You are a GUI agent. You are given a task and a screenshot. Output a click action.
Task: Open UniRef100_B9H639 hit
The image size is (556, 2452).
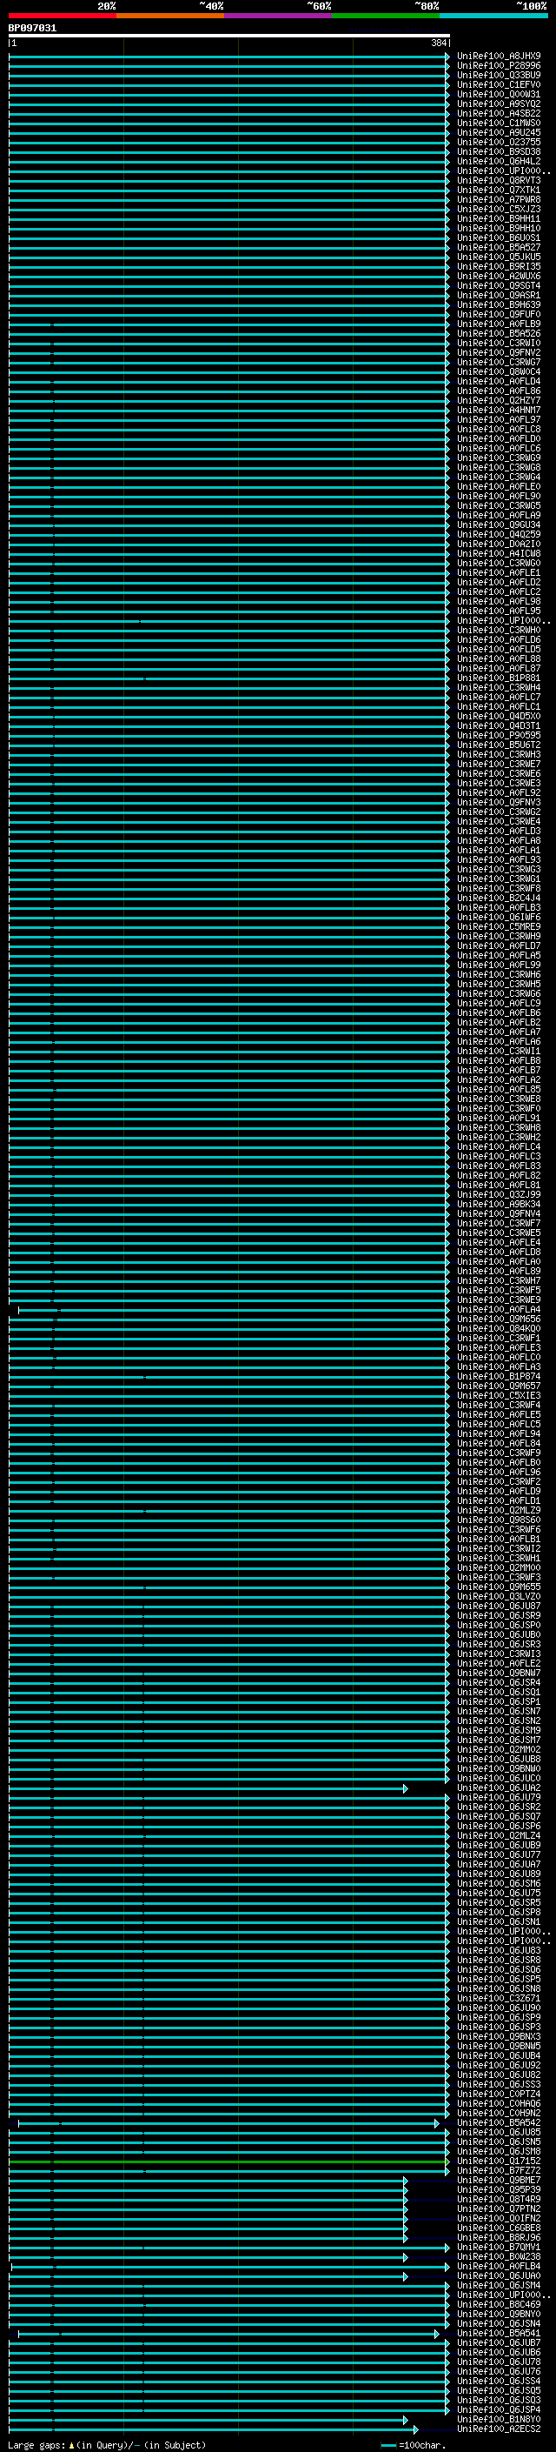click(499, 304)
